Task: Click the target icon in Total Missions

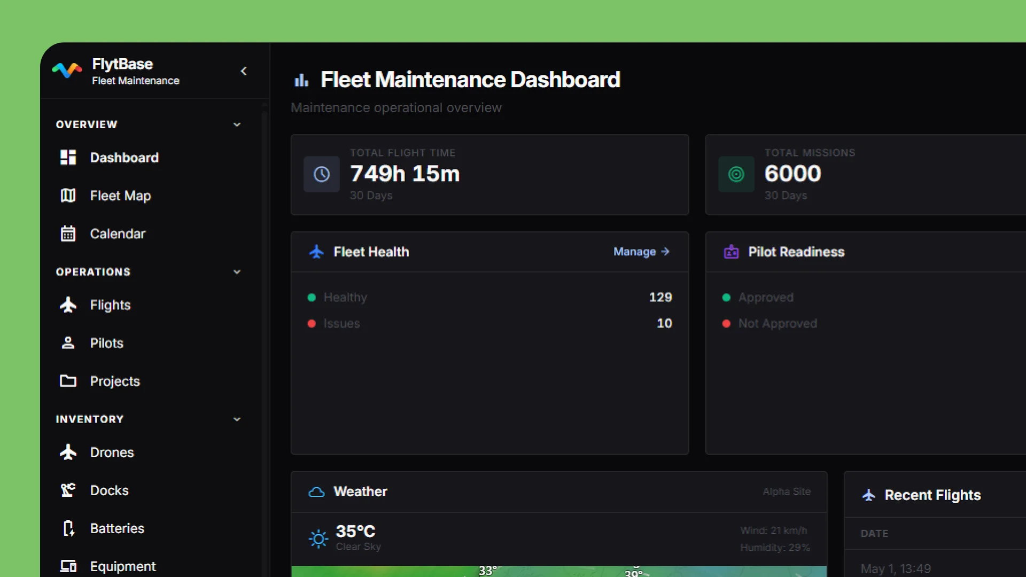Action: 736,174
